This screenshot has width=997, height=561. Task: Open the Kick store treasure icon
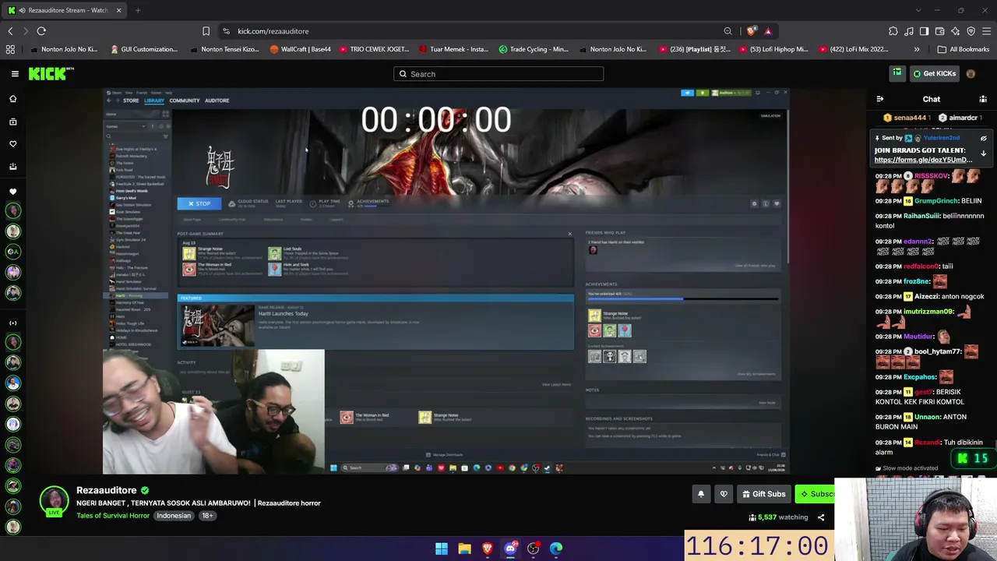tap(897, 73)
